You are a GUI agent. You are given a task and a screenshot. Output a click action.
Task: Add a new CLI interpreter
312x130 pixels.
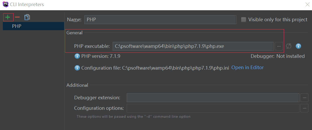[x=8, y=17]
